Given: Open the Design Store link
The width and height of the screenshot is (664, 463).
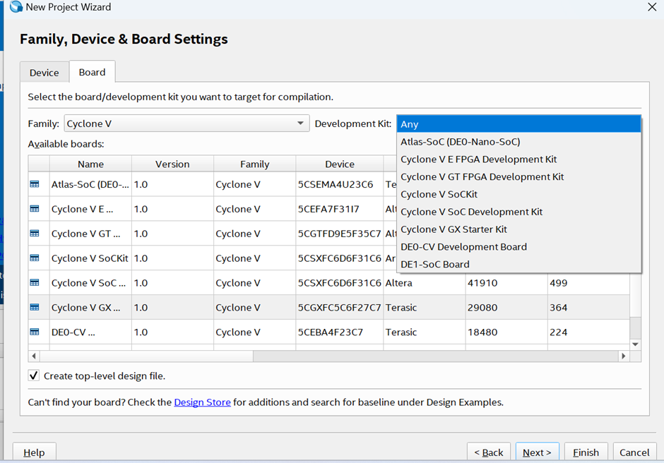Looking at the screenshot, I should 202,402.
